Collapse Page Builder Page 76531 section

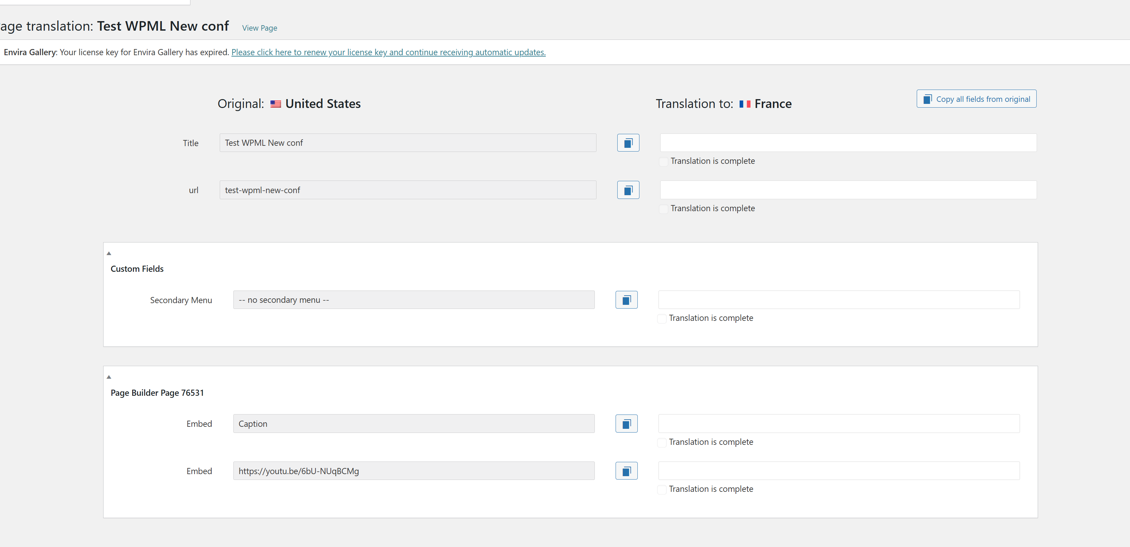[109, 377]
